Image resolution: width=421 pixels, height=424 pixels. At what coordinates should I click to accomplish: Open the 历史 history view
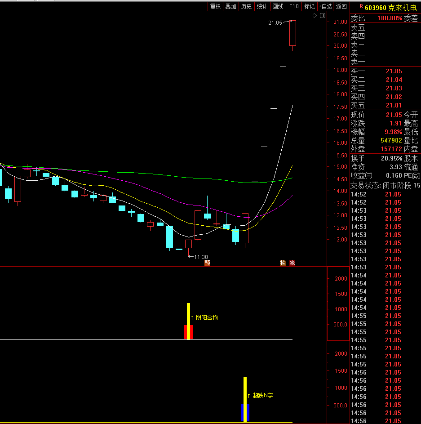coord(246,6)
